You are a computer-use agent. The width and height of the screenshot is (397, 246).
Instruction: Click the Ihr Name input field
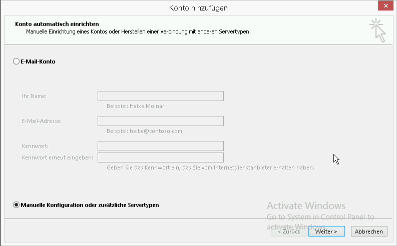[160, 96]
